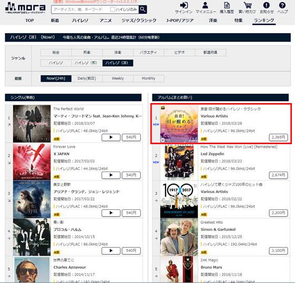This screenshot has width=295, height=283.
Task: Open Charles Aznavour cover art
Action: 32,269
